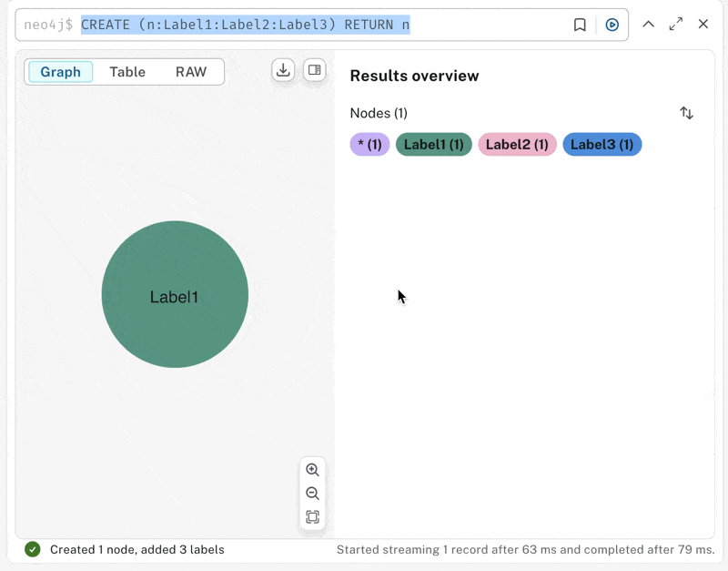The image size is (728, 571).
Task: Switch to the Table view tab
Action: coord(127,72)
